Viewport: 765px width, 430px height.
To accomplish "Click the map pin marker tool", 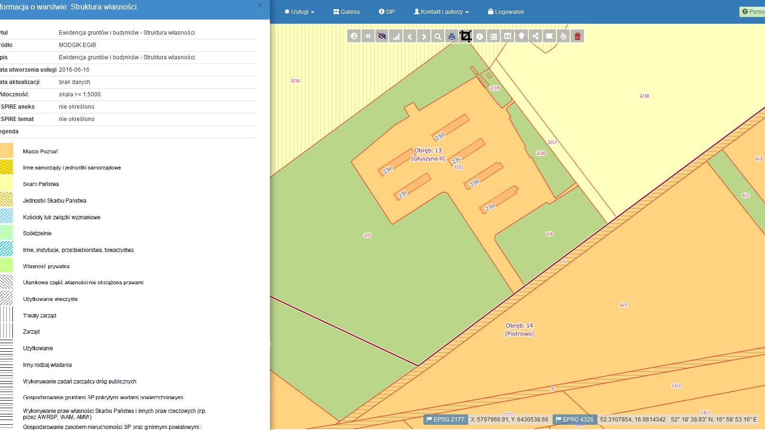I will click(x=522, y=36).
